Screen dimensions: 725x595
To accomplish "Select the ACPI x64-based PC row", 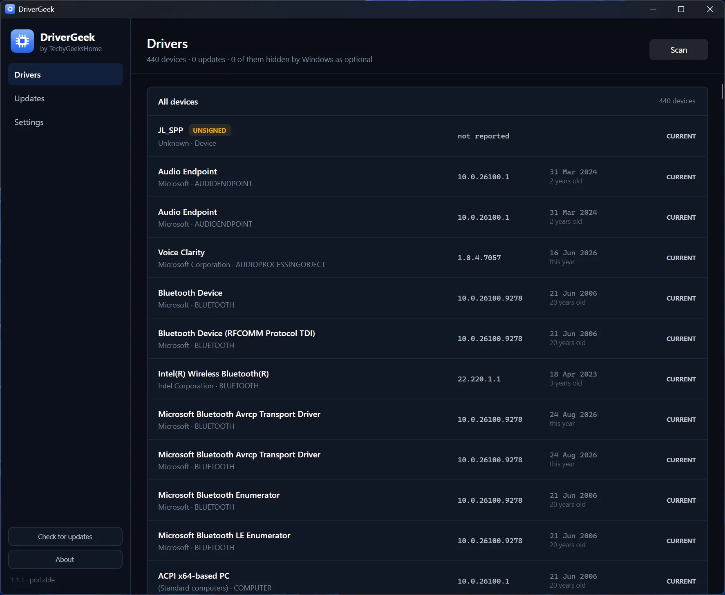I will tap(427, 578).
